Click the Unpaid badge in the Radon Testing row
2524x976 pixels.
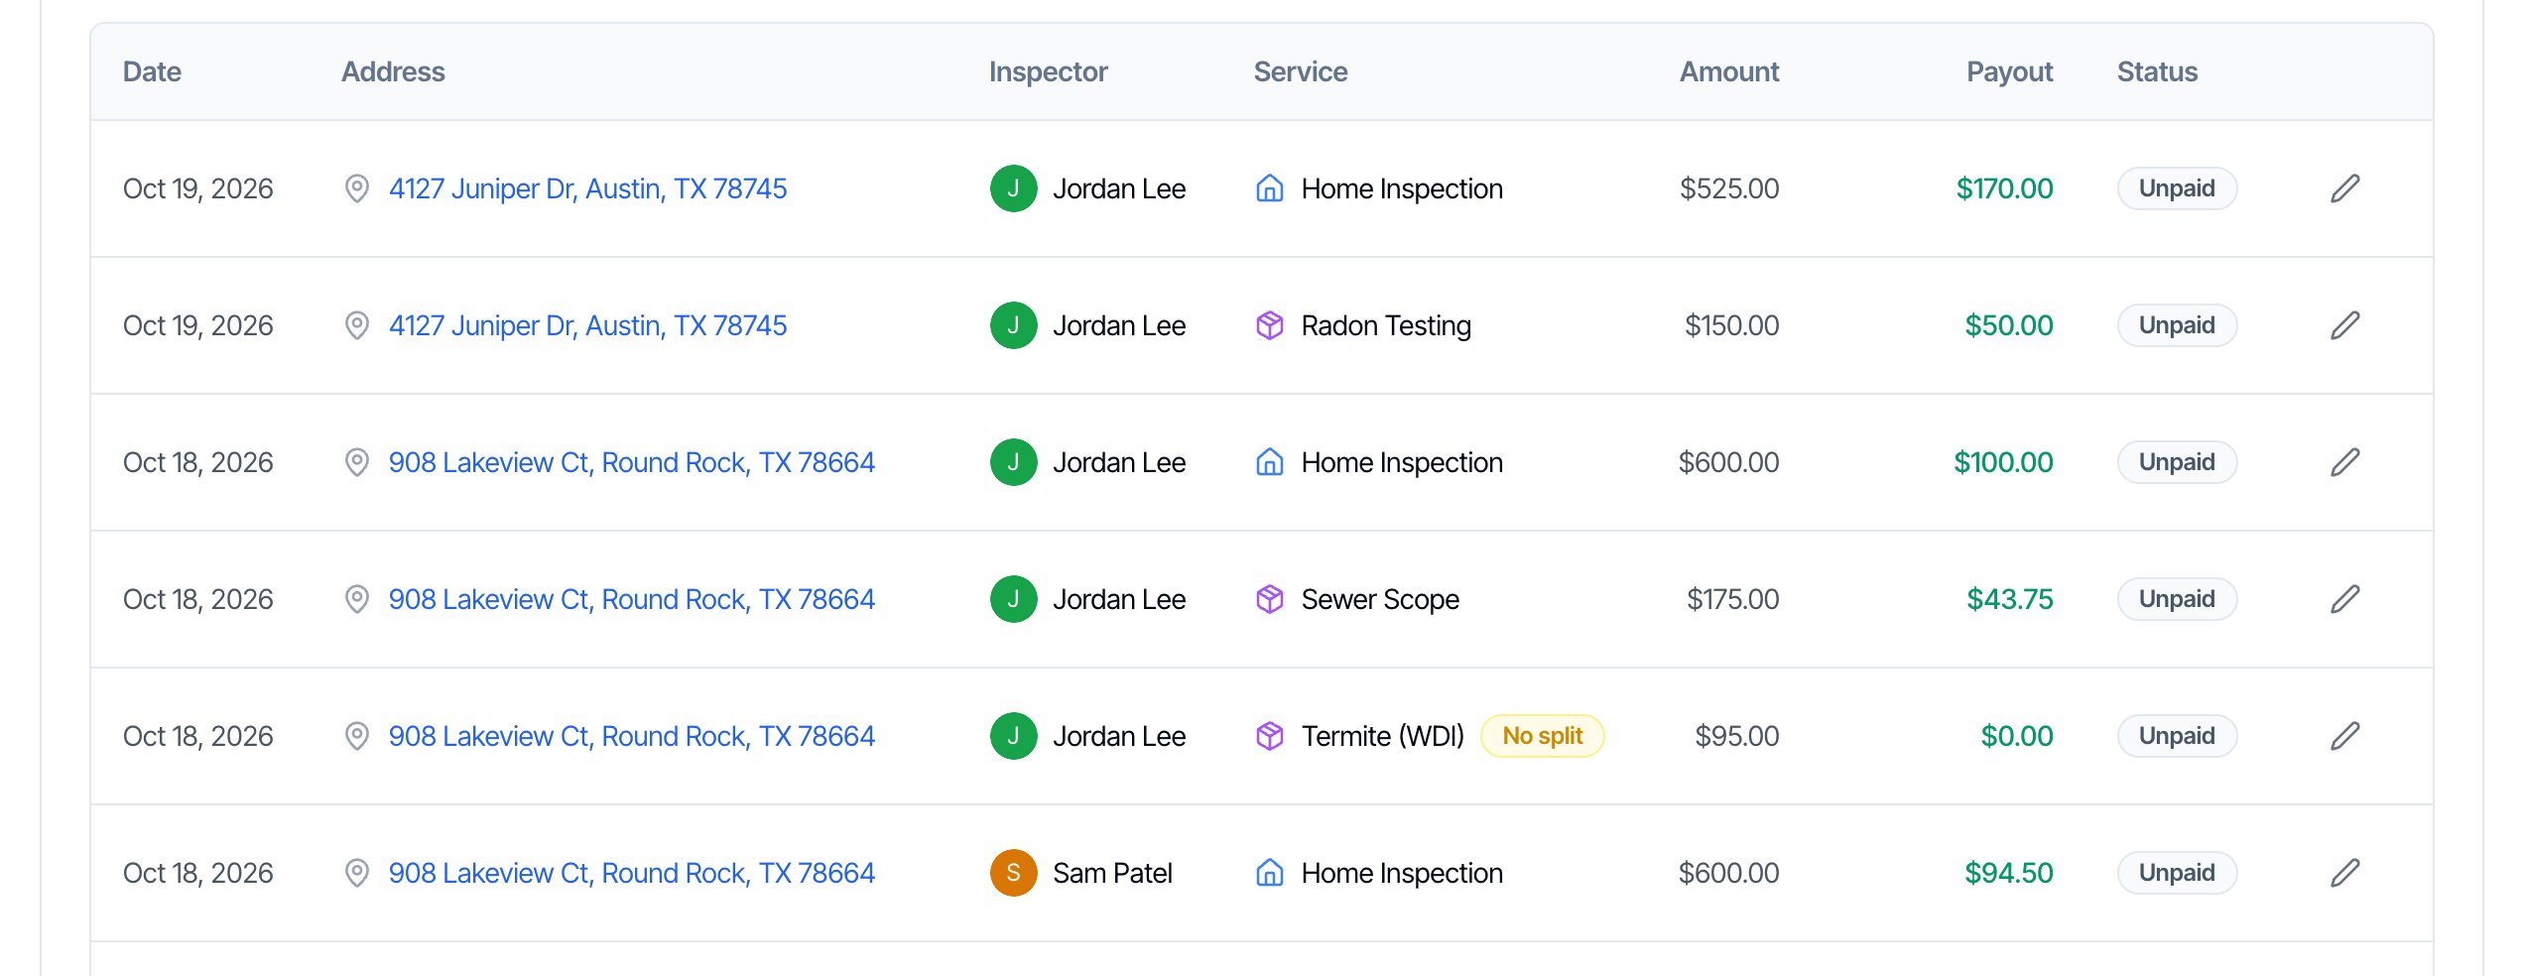click(x=2177, y=325)
